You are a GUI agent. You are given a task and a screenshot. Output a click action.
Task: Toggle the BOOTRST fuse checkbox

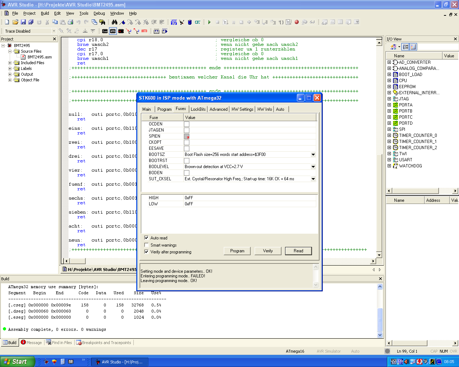186,161
